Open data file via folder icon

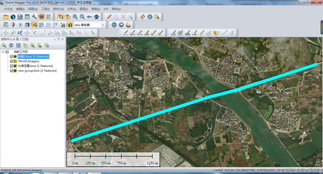(x=6, y=17)
